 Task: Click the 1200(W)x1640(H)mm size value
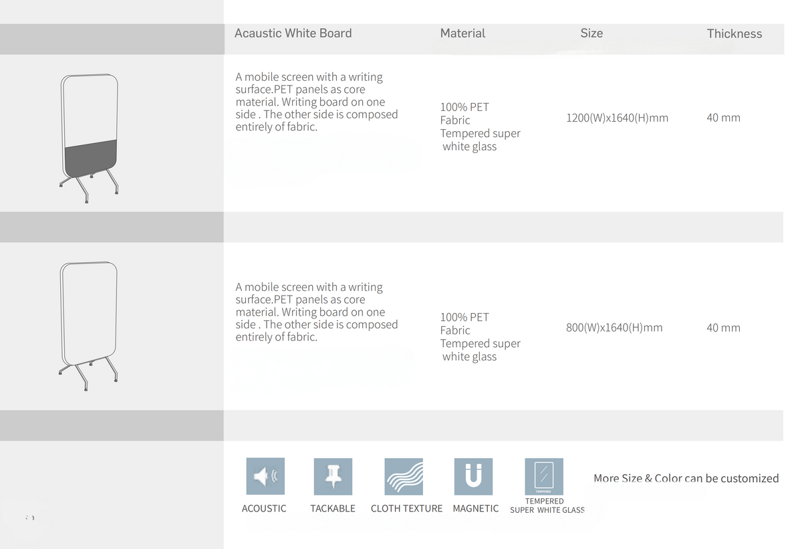point(617,118)
